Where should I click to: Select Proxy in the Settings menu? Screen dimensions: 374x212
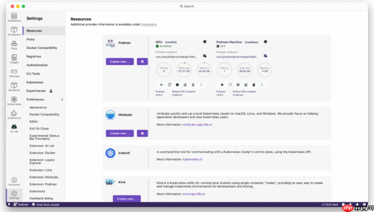pyautogui.click(x=31, y=39)
